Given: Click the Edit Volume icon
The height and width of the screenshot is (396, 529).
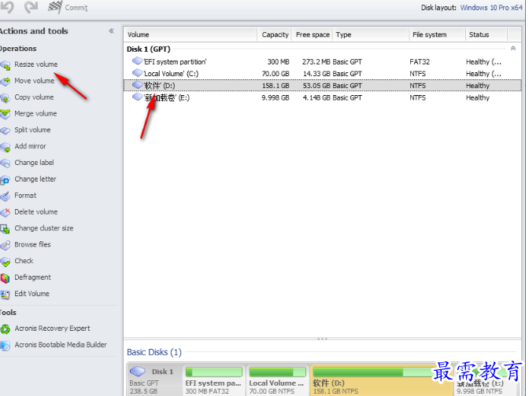Looking at the screenshot, I should point(6,294).
